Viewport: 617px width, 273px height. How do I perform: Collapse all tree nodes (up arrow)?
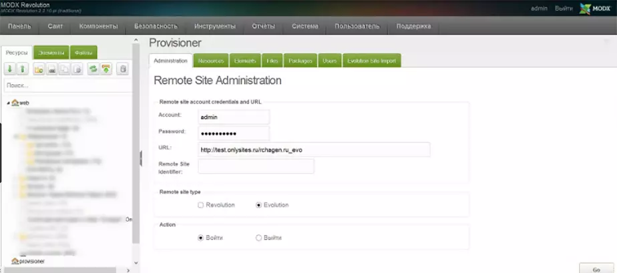tap(23, 69)
